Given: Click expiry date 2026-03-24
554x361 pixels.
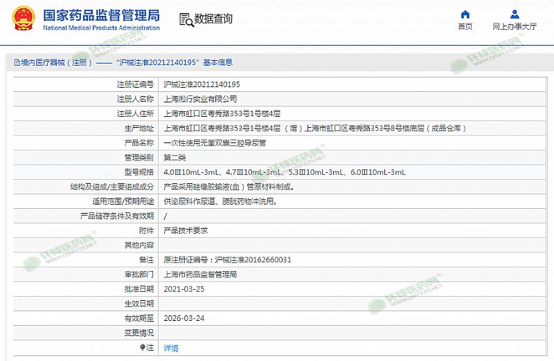Looking at the screenshot, I should tap(184, 318).
